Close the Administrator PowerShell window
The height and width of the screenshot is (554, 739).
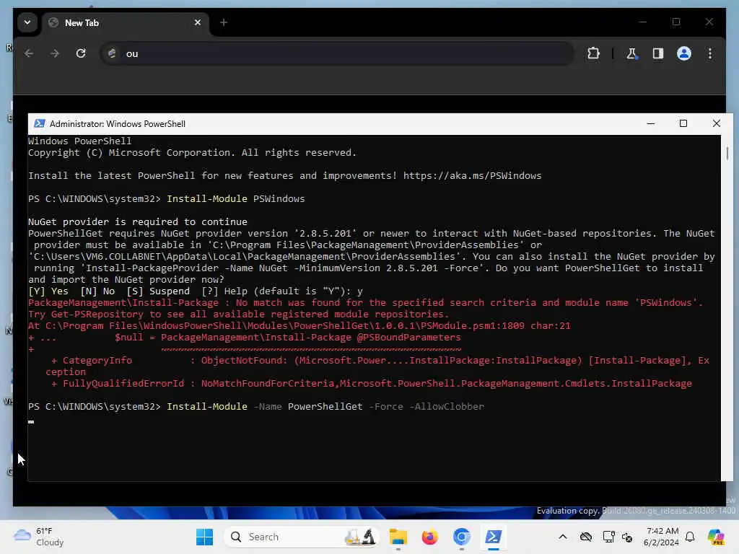click(717, 124)
